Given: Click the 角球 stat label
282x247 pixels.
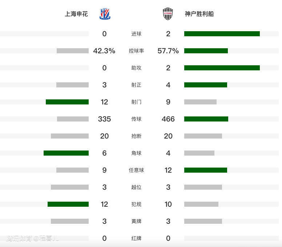Looking at the screenshot, I should pos(136,153).
